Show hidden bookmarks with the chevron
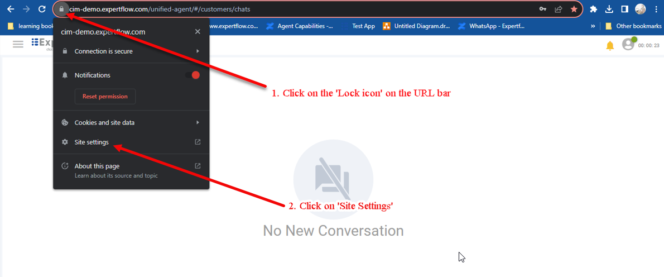 pyautogui.click(x=593, y=26)
